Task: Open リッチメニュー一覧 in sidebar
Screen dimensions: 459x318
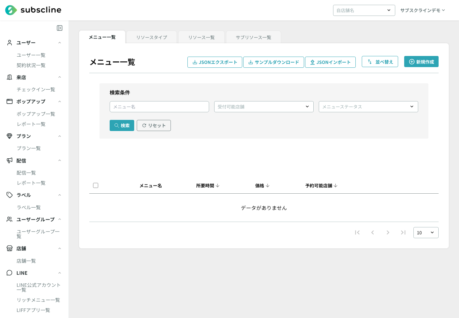Action: (38, 300)
